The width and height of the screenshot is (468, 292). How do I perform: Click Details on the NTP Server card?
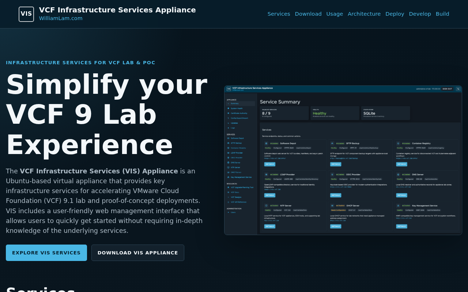point(270,226)
